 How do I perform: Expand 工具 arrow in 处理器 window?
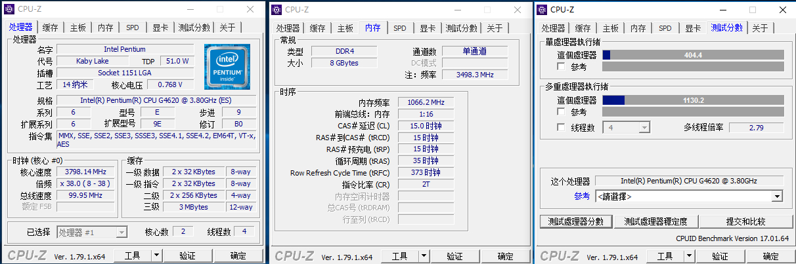pyautogui.click(x=156, y=255)
